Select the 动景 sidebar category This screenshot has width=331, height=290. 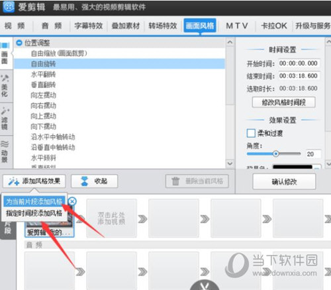click(x=5, y=152)
